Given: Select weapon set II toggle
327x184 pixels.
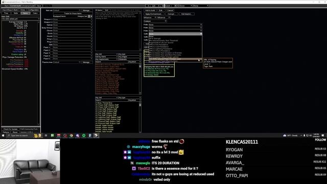Looking at the screenshot, I should (x=91, y=16).
